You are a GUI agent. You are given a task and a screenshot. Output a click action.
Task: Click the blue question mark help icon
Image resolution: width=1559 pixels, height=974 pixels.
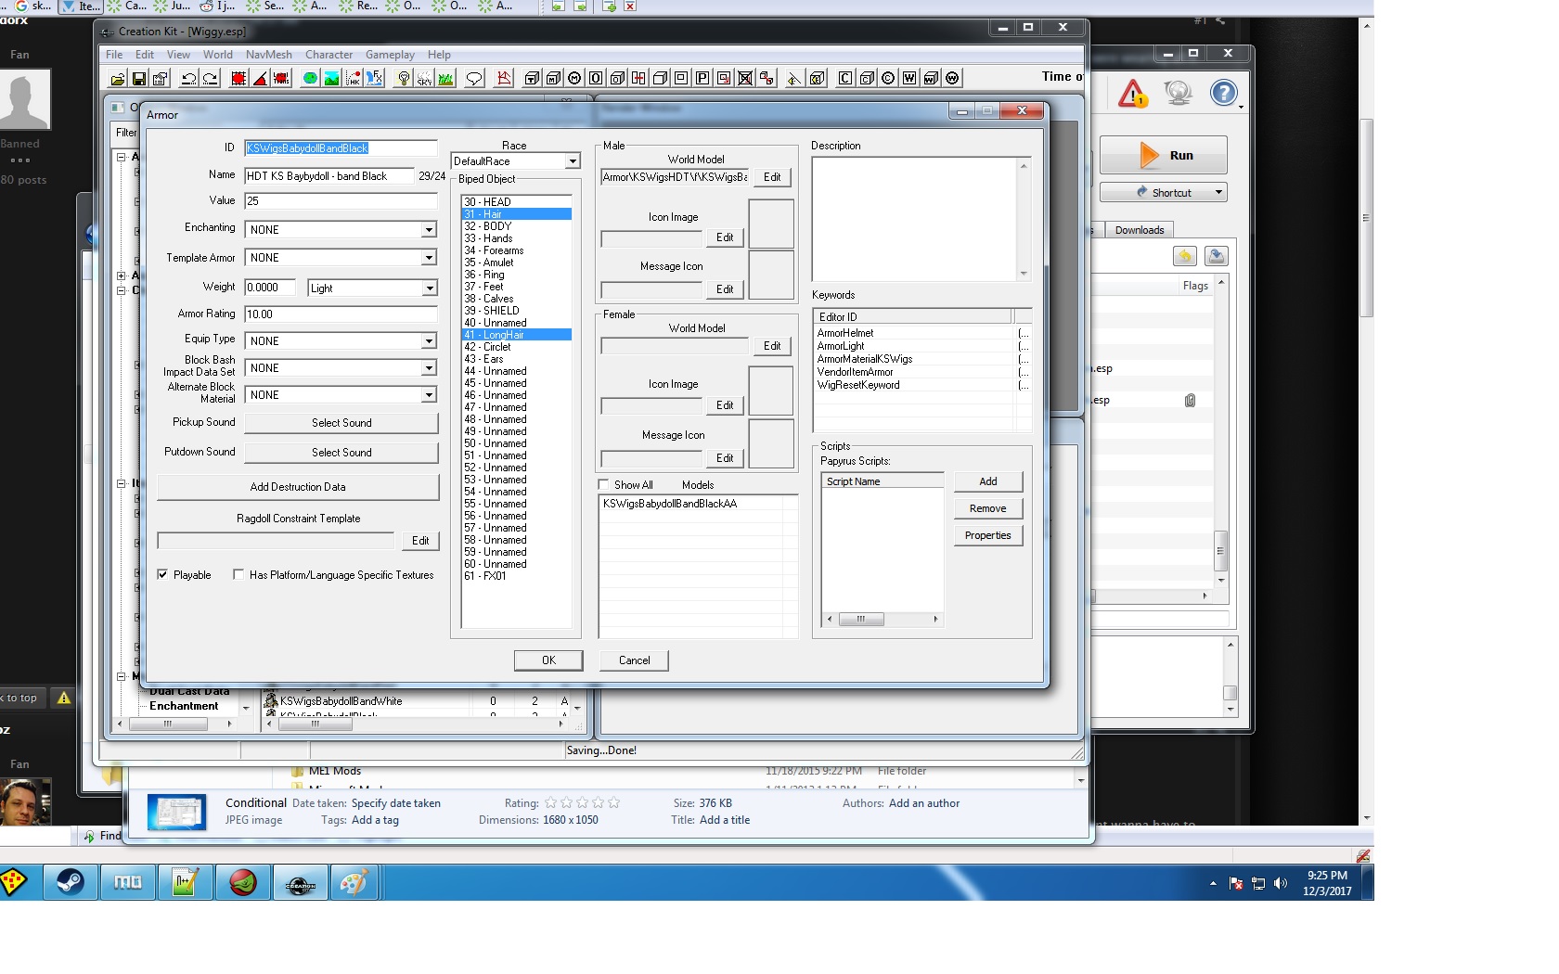(1223, 93)
